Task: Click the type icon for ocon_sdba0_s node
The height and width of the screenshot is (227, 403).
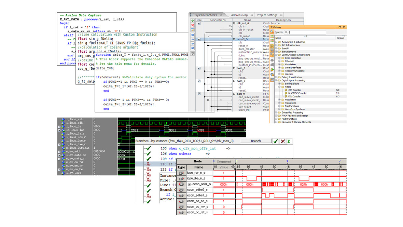Action: pyautogui.click(x=181, y=189)
